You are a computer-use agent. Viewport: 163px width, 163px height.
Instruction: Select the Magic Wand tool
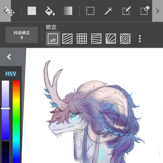[x=109, y=11]
